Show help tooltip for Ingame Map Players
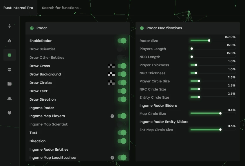 (x=112, y=116)
